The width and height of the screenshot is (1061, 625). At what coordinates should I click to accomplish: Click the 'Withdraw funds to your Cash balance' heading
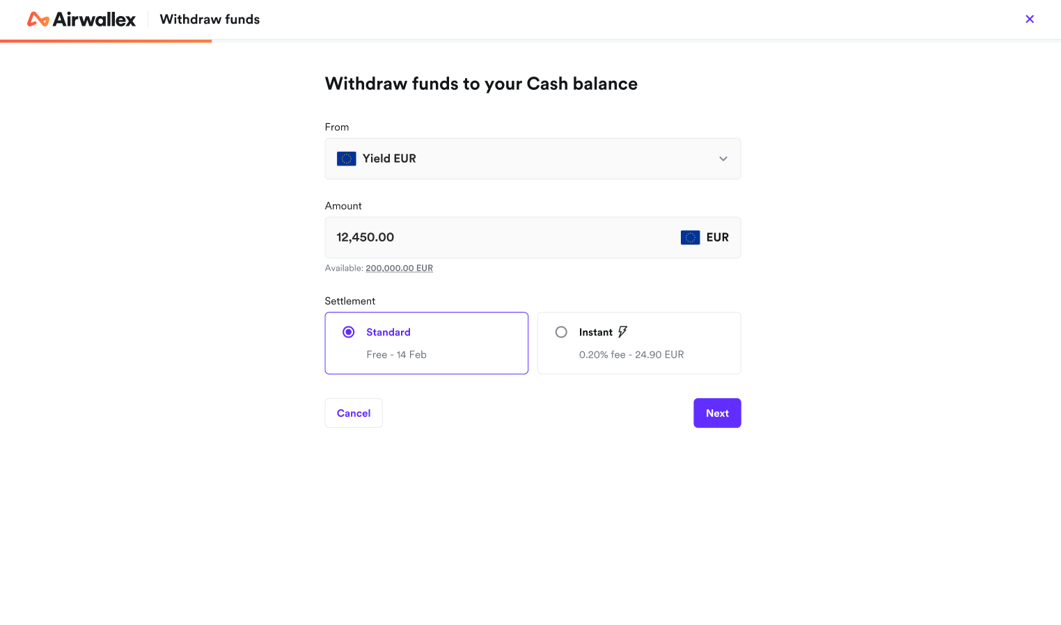[481, 84]
